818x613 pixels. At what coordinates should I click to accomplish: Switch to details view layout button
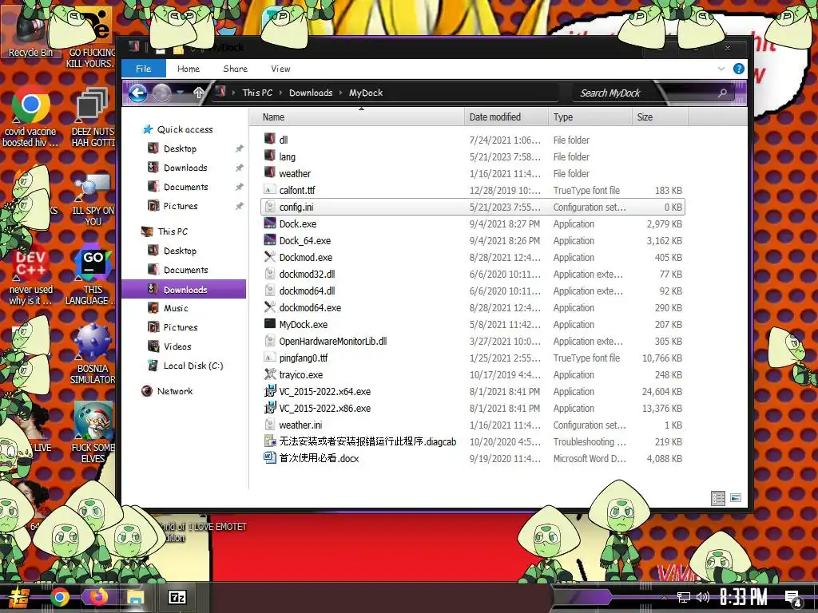718,498
